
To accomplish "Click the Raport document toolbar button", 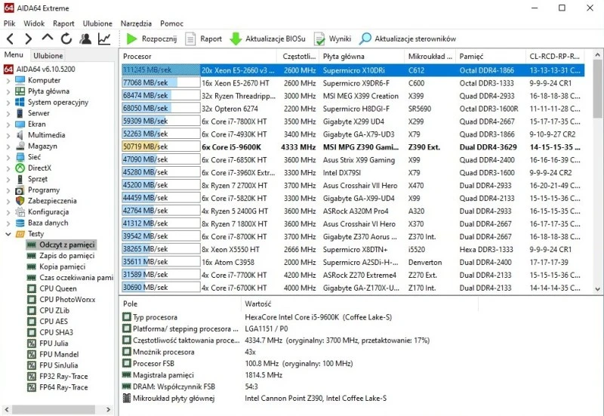I will (191, 39).
